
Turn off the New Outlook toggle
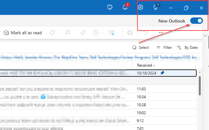pyautogui.click(x=197, y=21)
